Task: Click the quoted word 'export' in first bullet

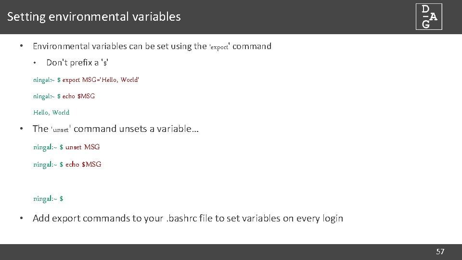Action: point(219,47)
